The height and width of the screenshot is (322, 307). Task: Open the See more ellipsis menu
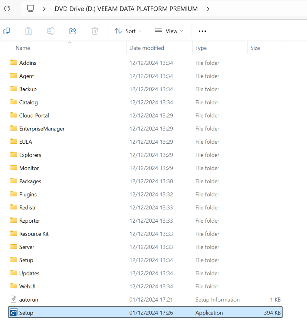tap(202, 31)
